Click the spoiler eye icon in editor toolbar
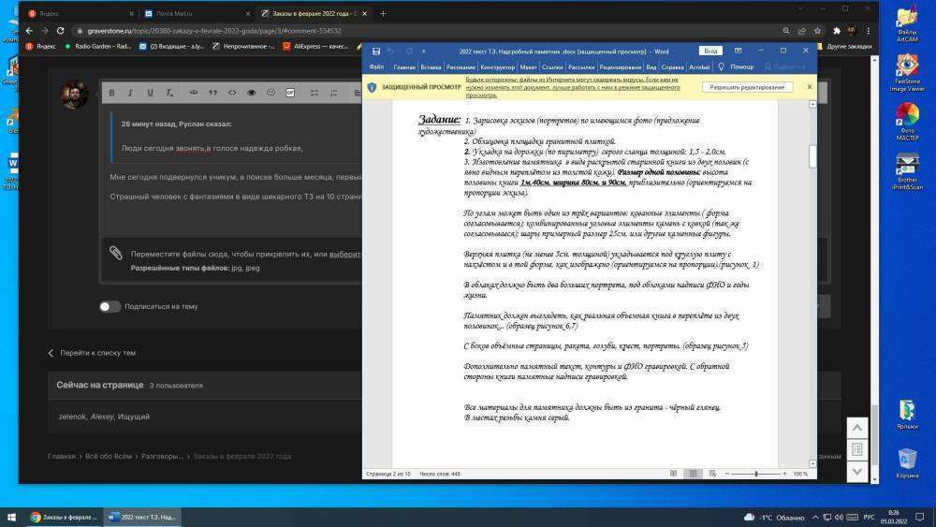This screenshot has height=527, width=936. [x=251, y=93]
